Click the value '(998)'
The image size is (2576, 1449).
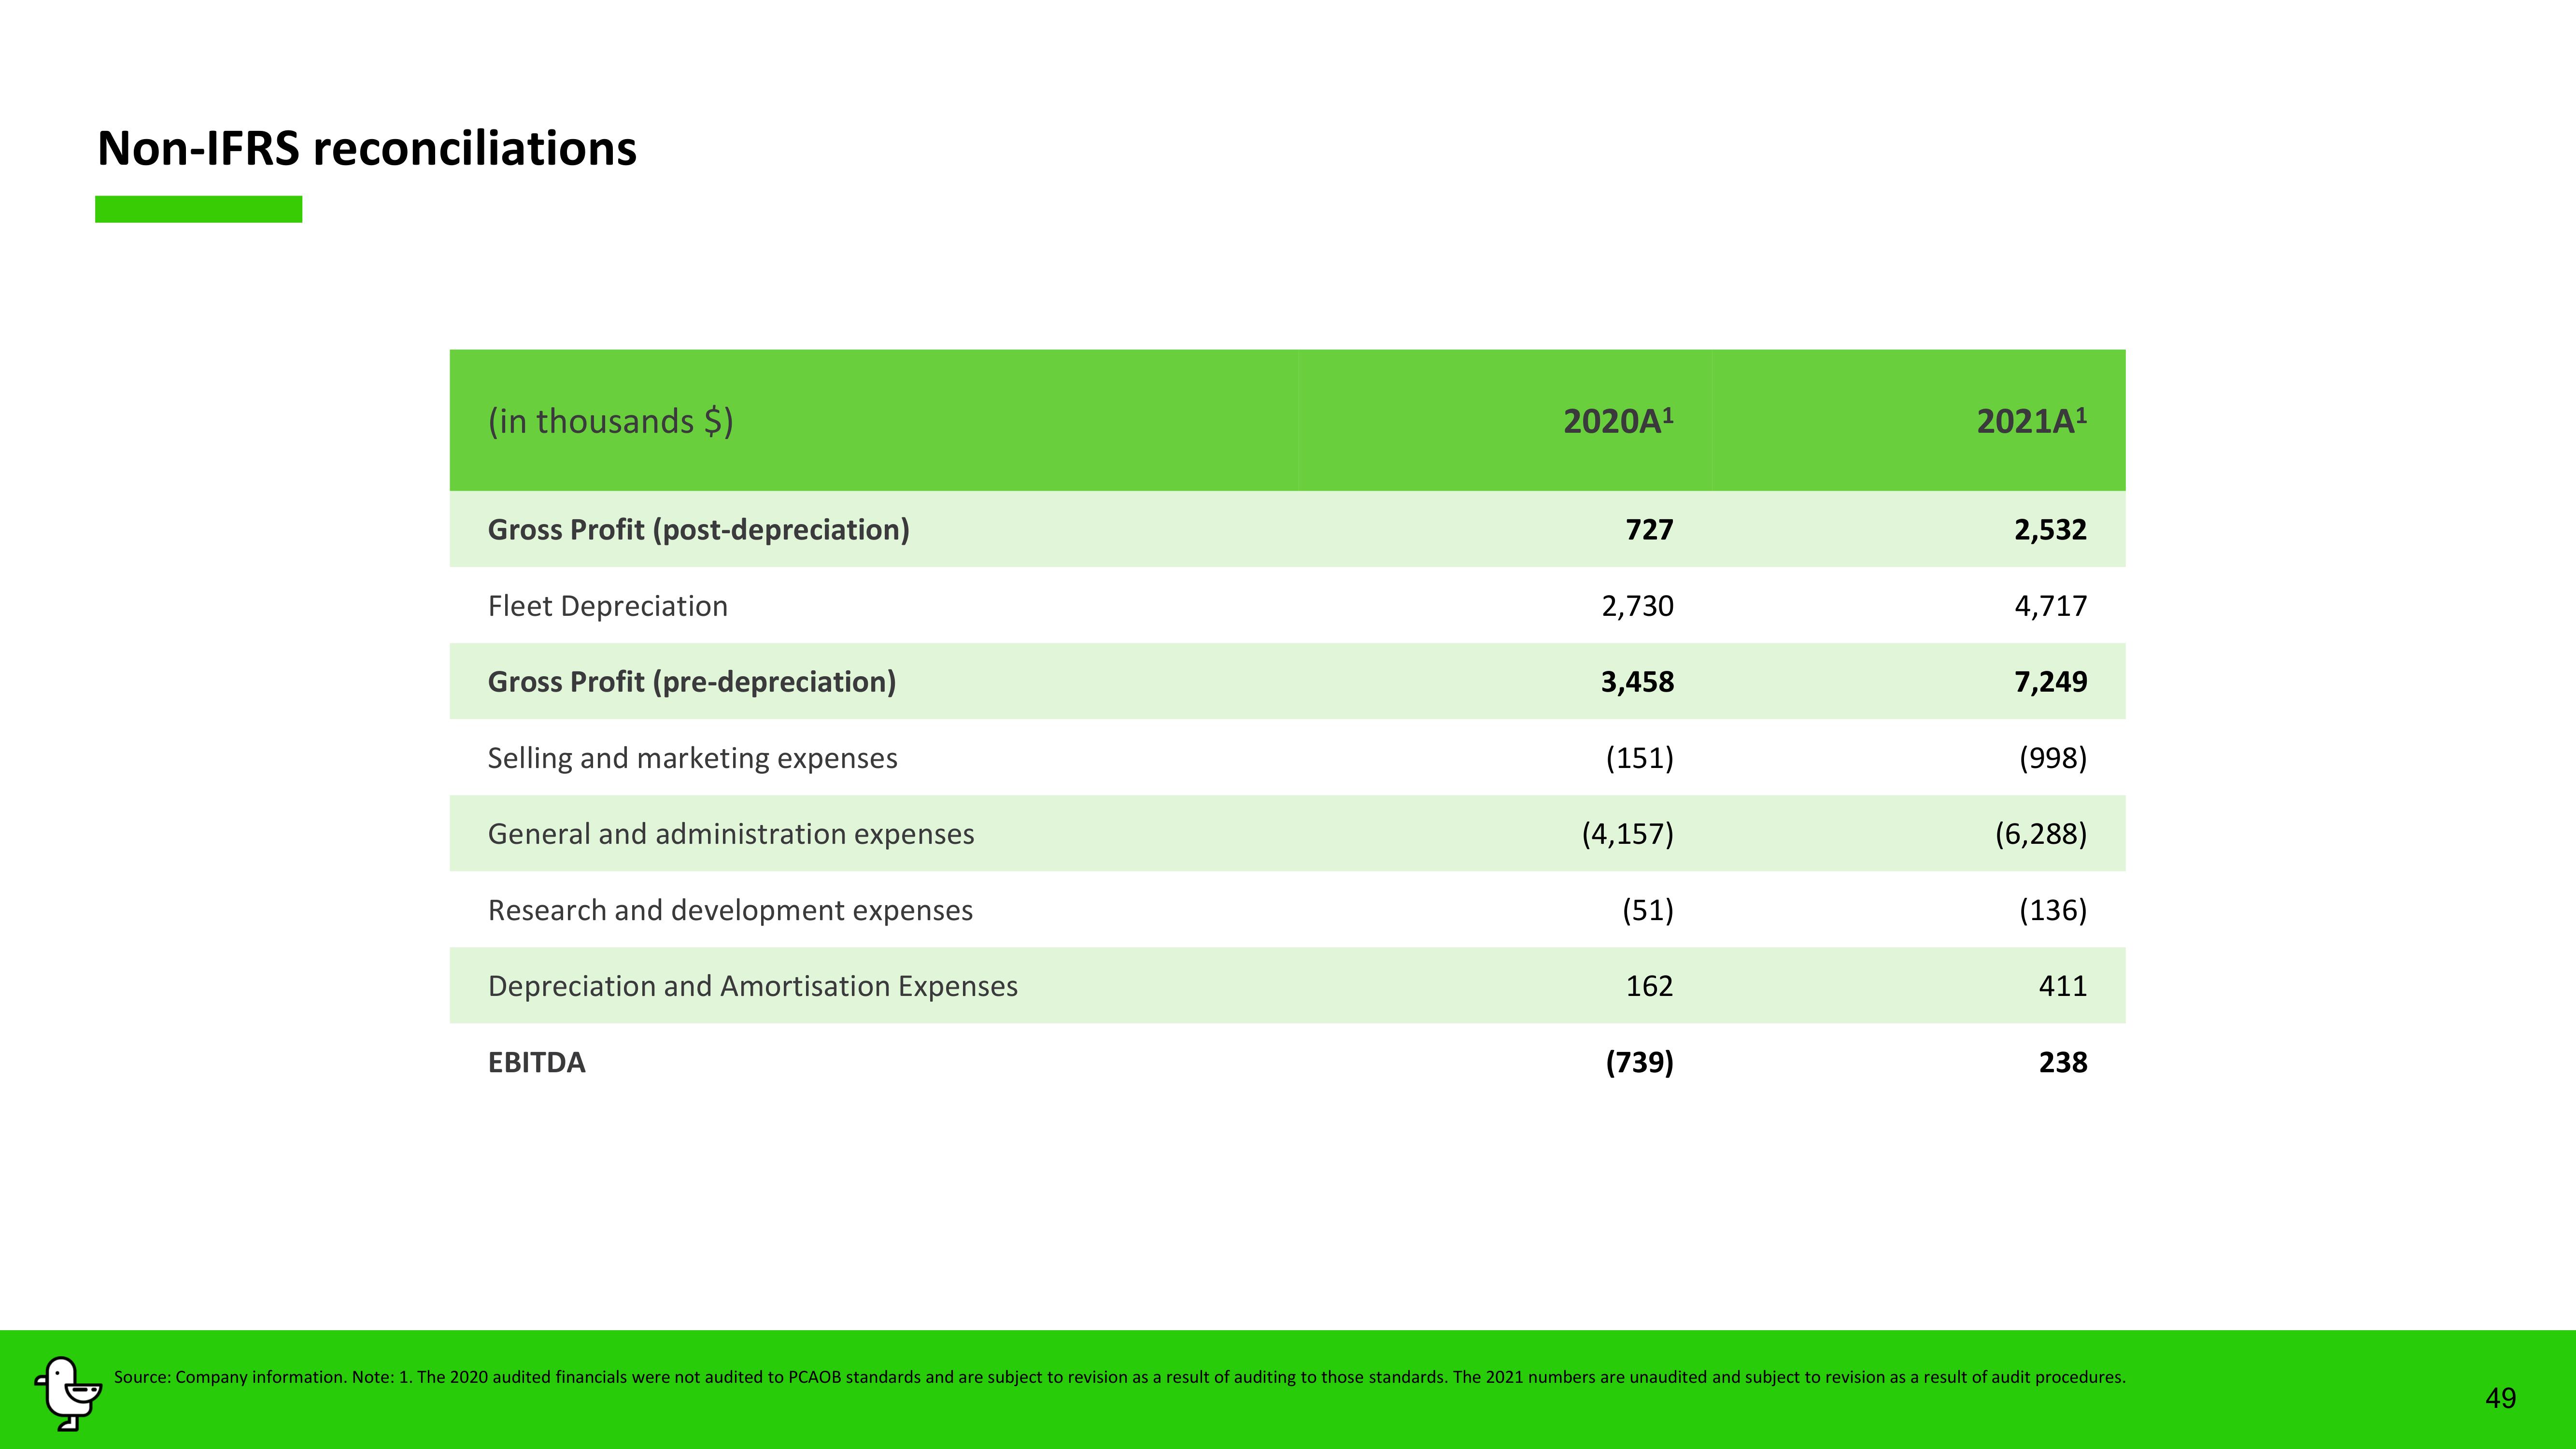tap(2052, 758)
